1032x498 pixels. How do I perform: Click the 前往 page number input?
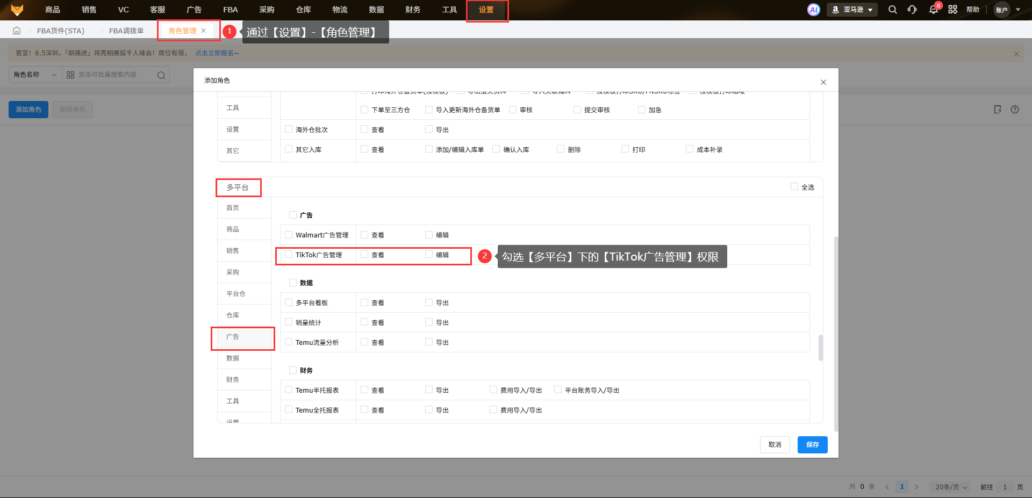(x=1005, y=487)
